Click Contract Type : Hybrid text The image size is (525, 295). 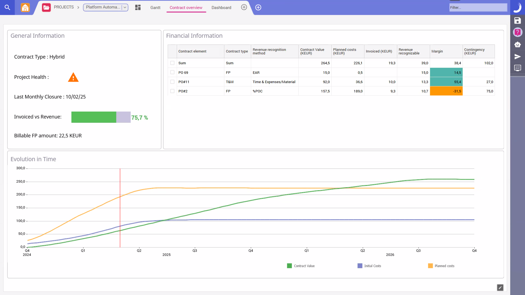tap(39, 57)
